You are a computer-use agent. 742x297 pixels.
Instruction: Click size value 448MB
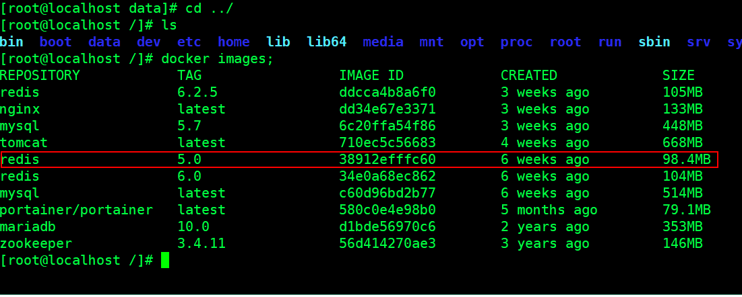pyautogui.click(x=683, y=126)
